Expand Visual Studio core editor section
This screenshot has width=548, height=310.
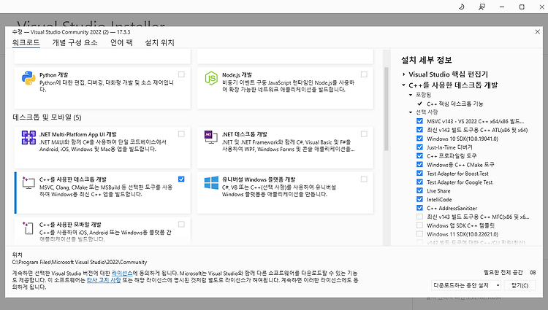(403, 74)
